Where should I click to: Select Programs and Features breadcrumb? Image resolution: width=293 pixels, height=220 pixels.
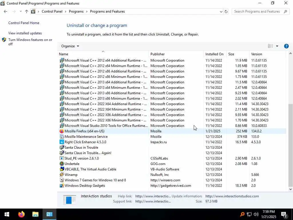coord(107,11)
